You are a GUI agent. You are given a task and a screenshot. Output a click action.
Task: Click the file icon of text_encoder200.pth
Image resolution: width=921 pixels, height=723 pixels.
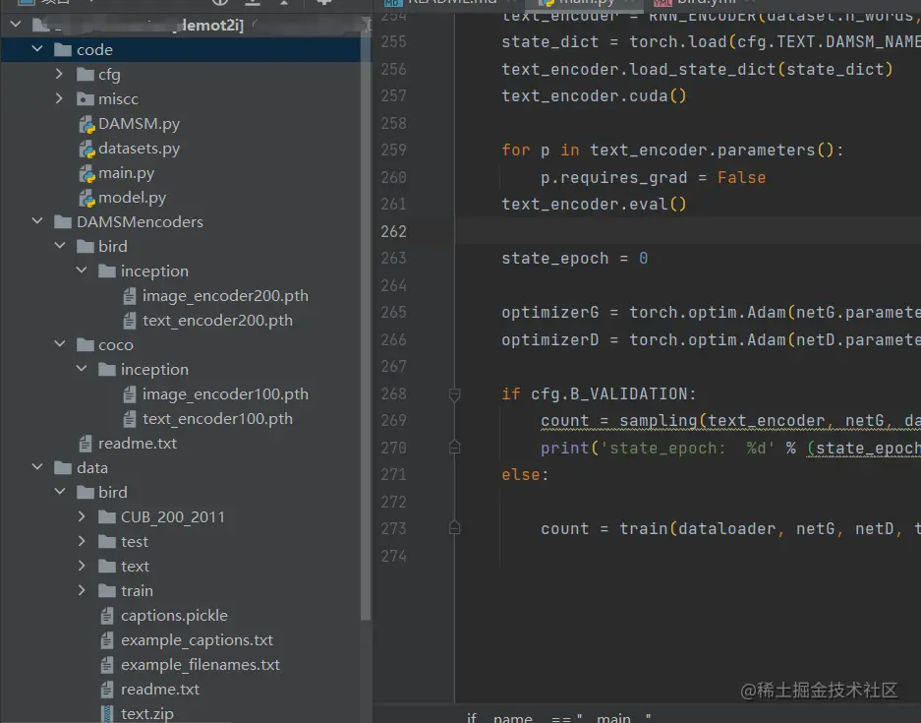130,321
